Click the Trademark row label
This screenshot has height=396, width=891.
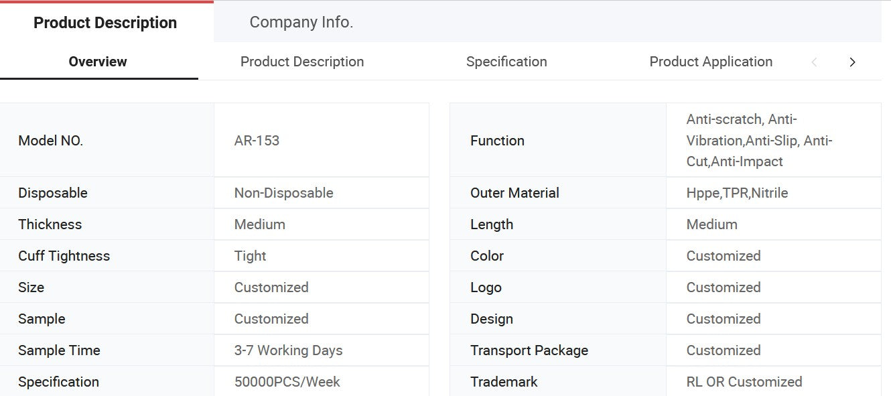pos(504,382)
